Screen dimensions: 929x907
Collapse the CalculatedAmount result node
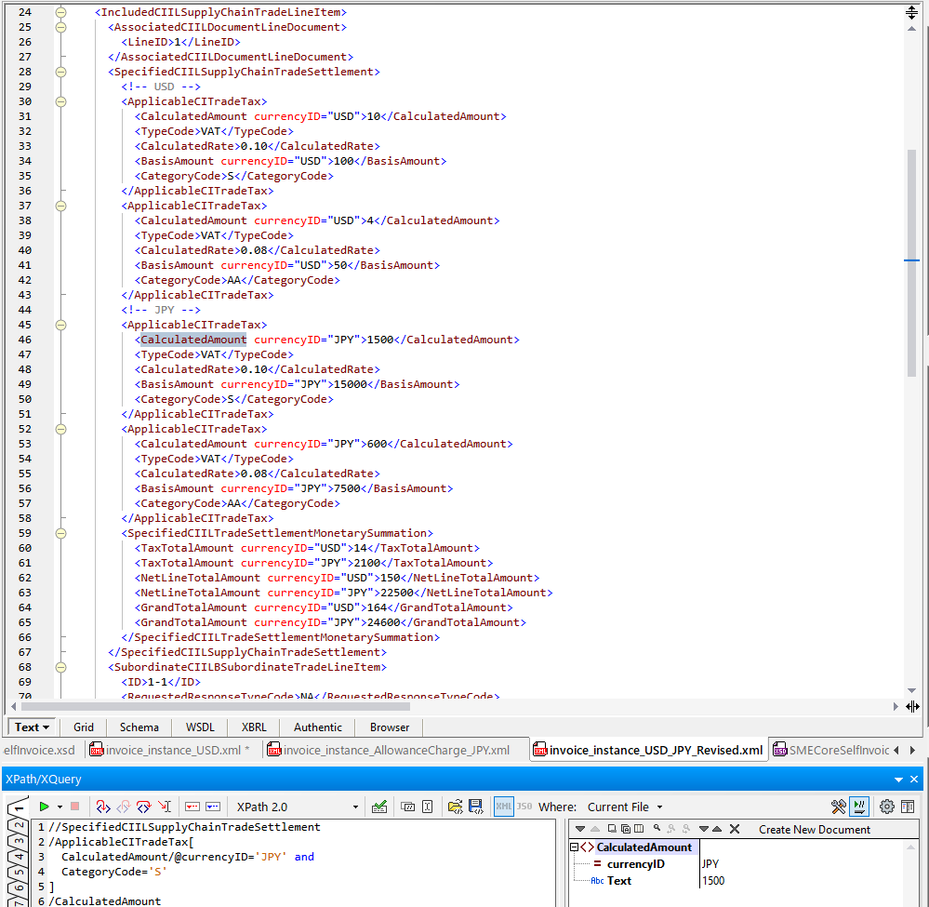(x=574, y=847)
